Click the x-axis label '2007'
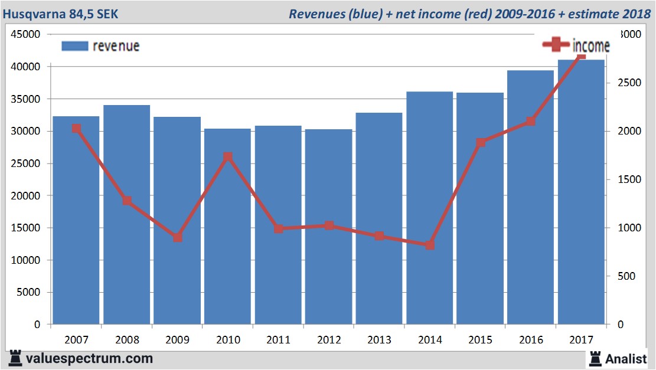 click(76, 340)
